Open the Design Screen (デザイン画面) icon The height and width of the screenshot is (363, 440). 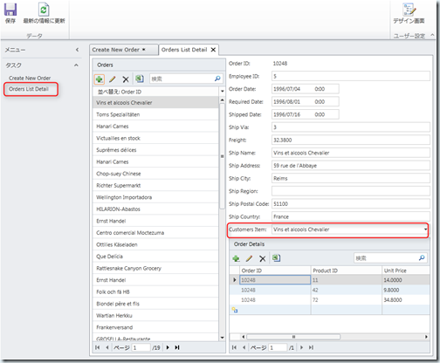coord(409,10)
